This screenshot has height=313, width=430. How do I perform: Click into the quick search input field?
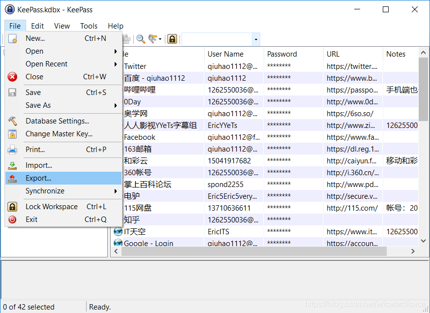point(217,39)
